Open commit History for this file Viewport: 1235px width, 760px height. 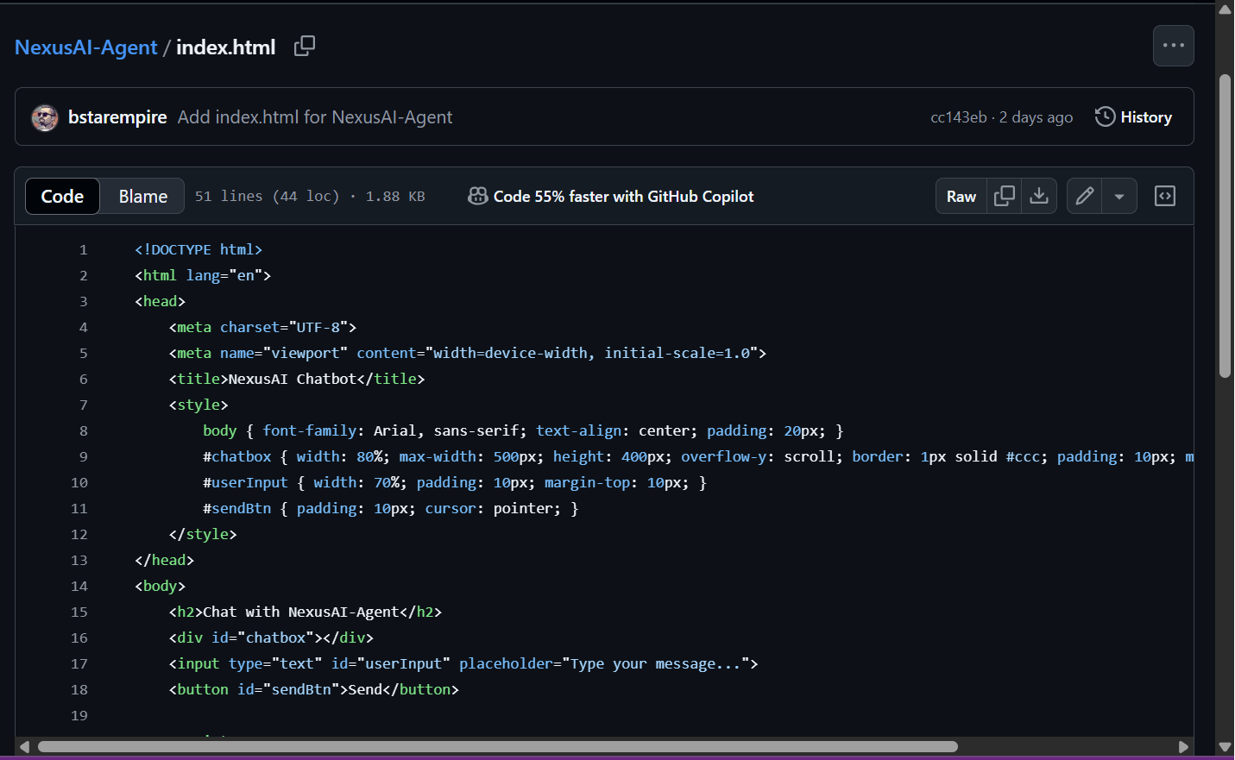1133,117
